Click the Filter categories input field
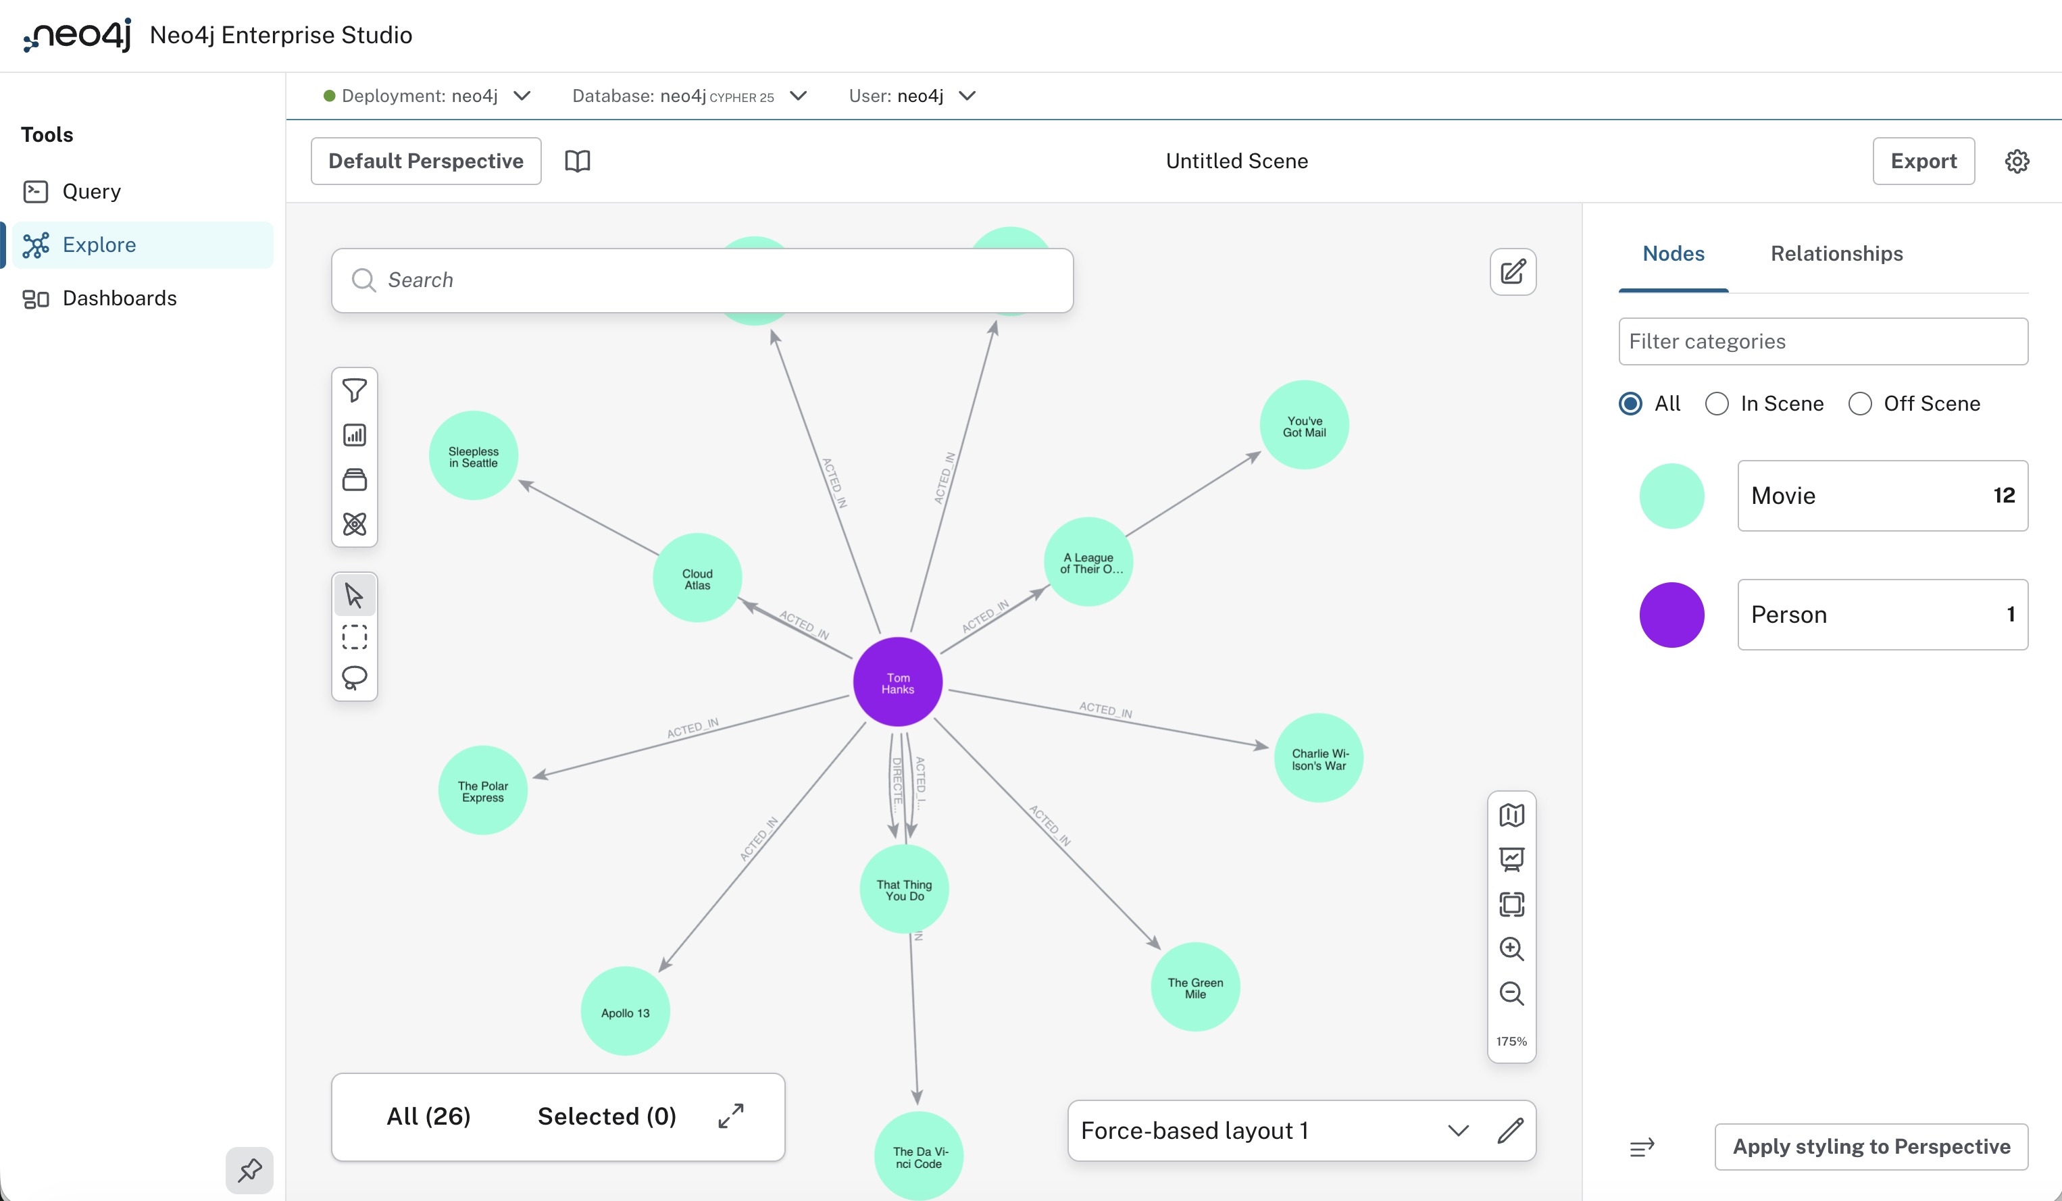2062x1201 pixels. click(x=1823, y=341)
